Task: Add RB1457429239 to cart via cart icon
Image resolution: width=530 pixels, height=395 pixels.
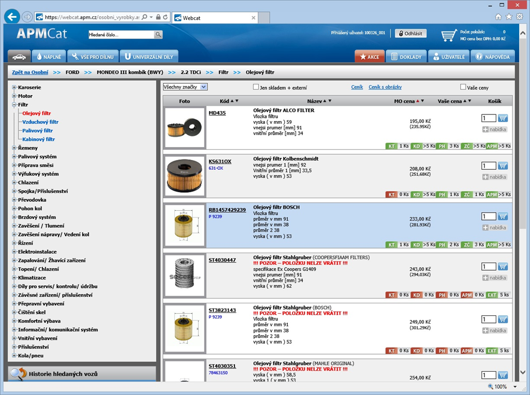Action: pos(503,216)
